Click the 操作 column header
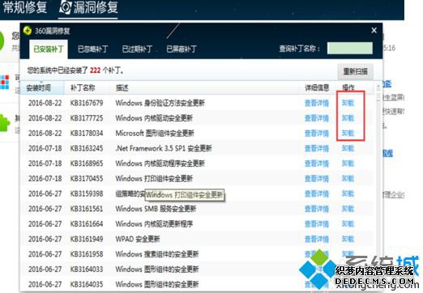This screenshot has height=293, width=423. 348,87
